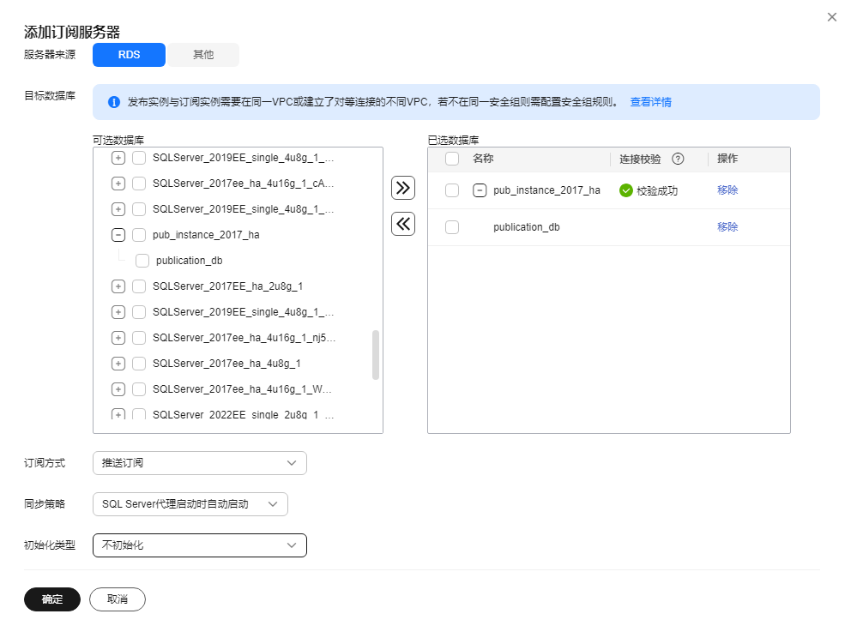Tick publication_db checkbox in selected databases

(451, 227)
